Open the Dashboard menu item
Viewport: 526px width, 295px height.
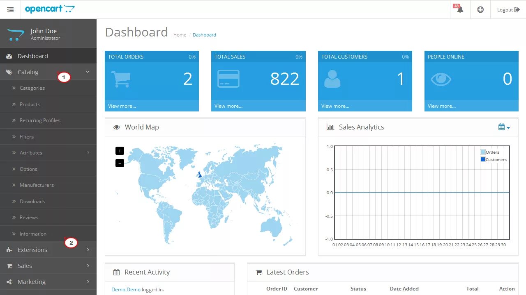click(x=48, y=56)
